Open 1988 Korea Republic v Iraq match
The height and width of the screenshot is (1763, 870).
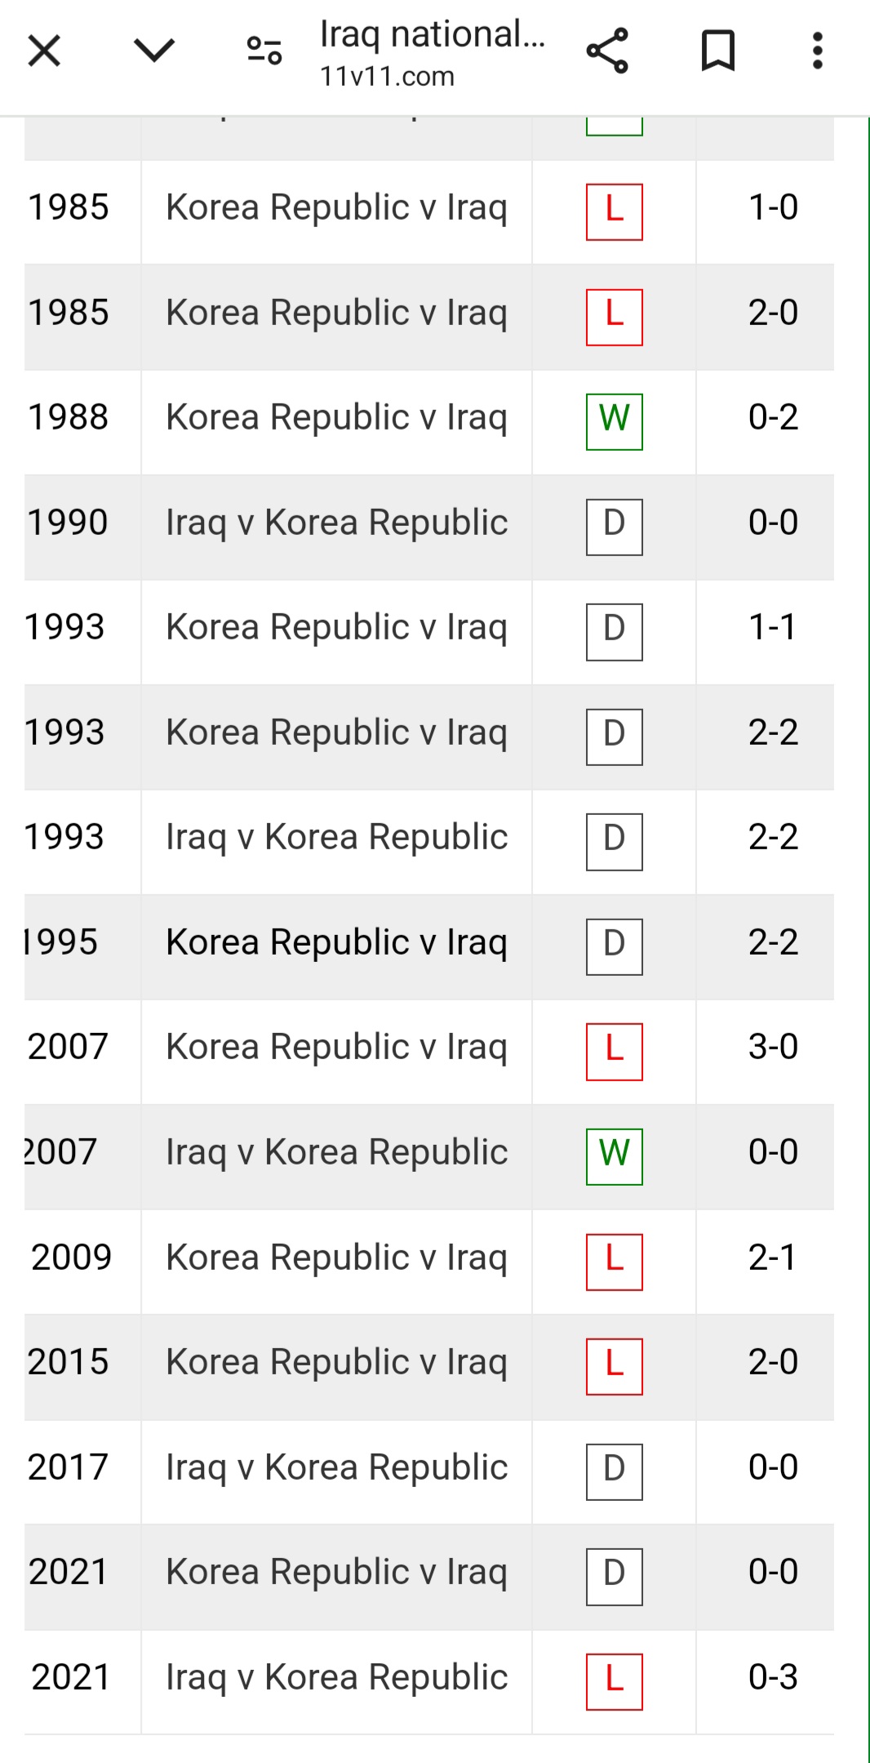click(336, 418)
